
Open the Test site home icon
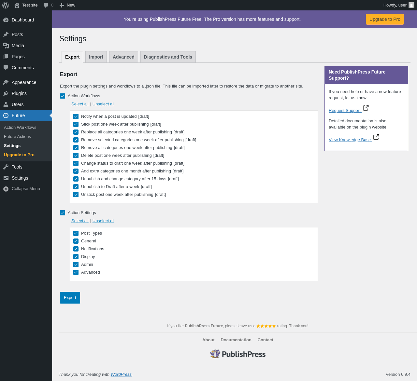[x=17, y=5]
